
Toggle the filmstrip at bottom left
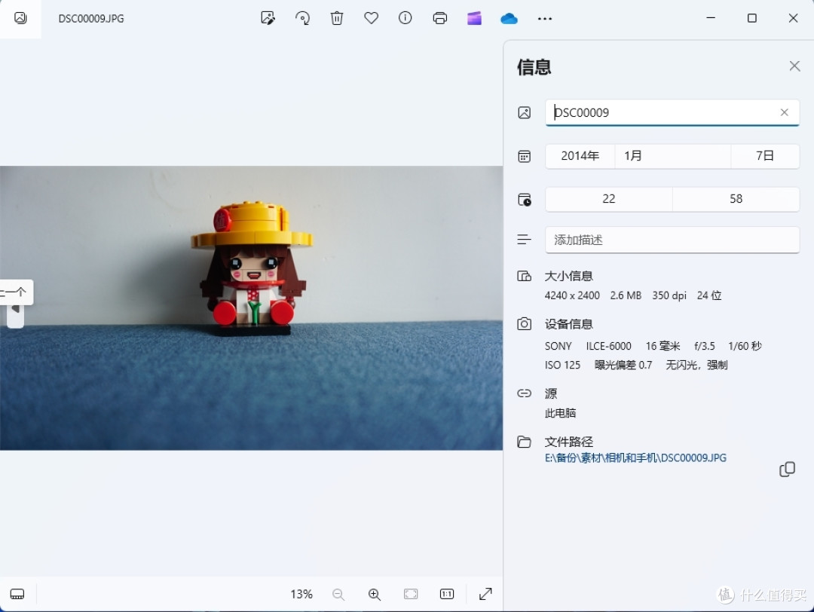coord(17,594)
